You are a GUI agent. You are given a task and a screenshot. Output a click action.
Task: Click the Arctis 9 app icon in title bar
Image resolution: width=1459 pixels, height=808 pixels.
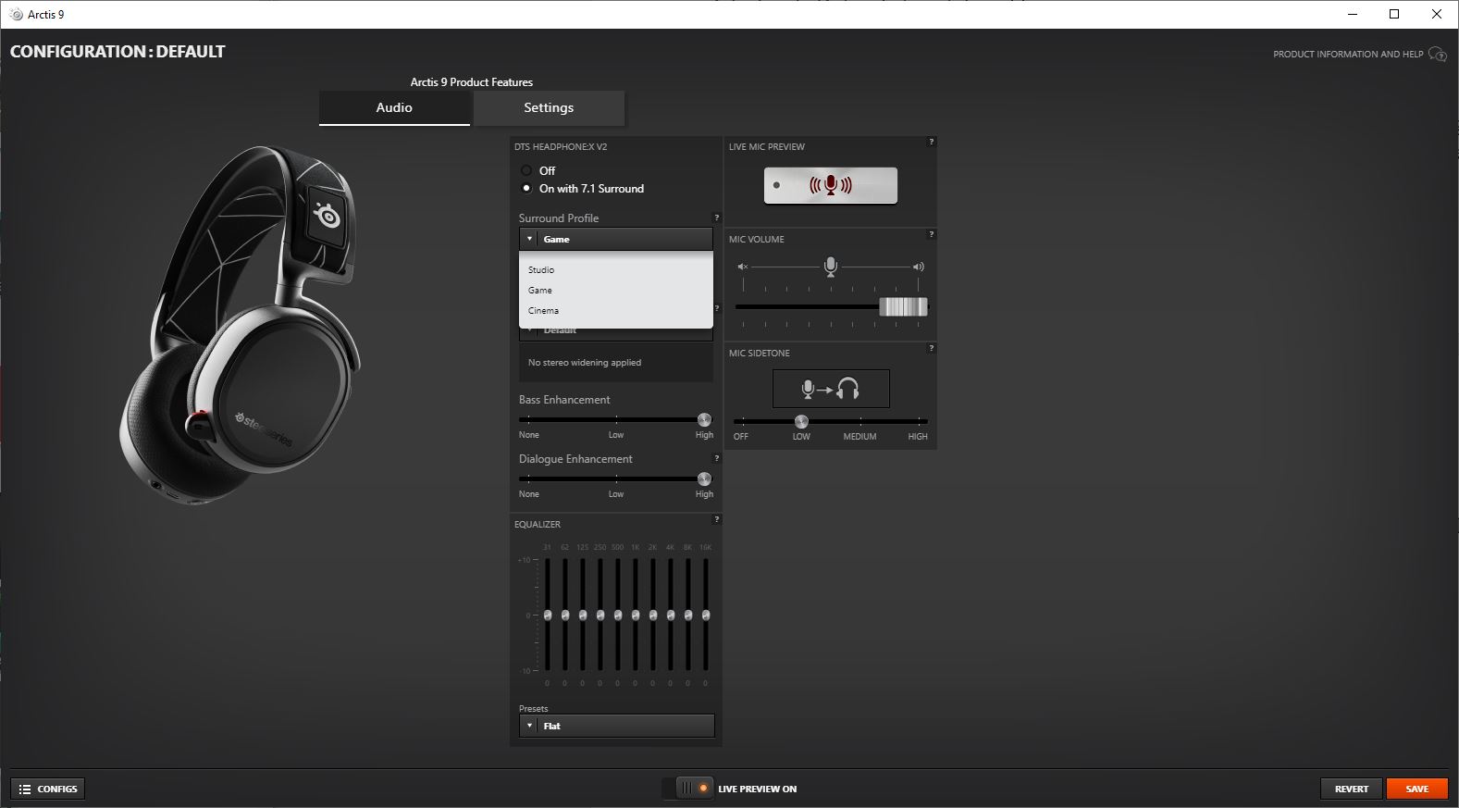point(16,14)
